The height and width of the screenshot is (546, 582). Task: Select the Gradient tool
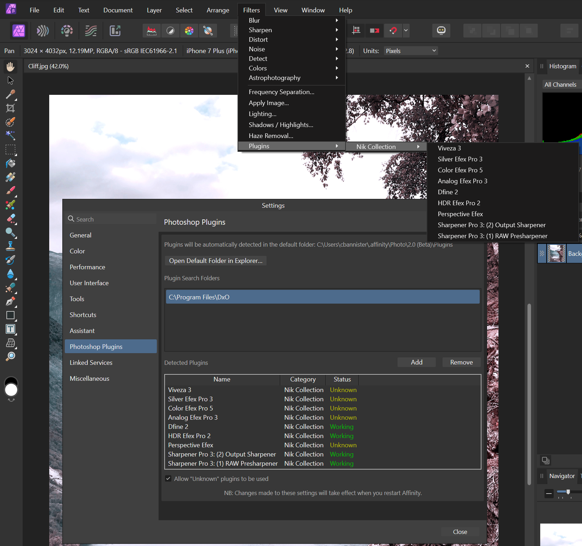click(11, 177)
